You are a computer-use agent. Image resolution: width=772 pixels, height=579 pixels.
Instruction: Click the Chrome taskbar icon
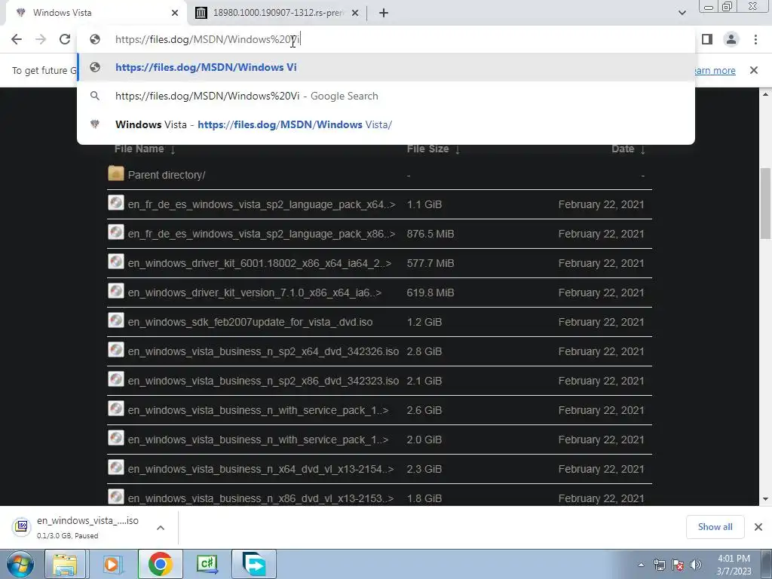pos(160,564)
